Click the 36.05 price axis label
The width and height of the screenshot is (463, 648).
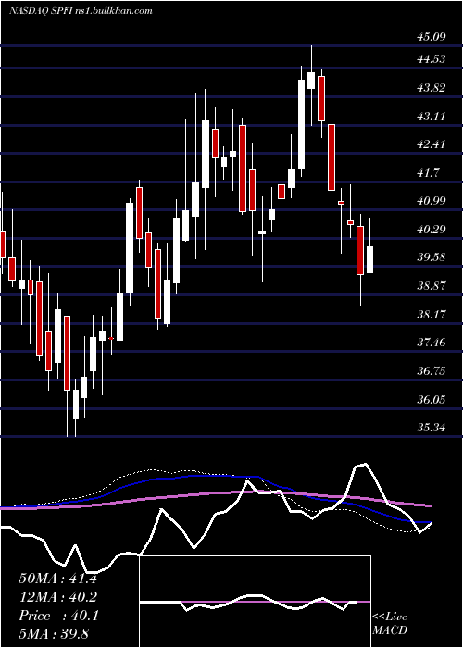point(432,400)
